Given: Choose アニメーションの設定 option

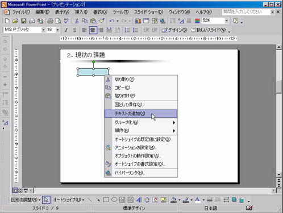Looking at the screenshot, I should click(x=141, y=148).
